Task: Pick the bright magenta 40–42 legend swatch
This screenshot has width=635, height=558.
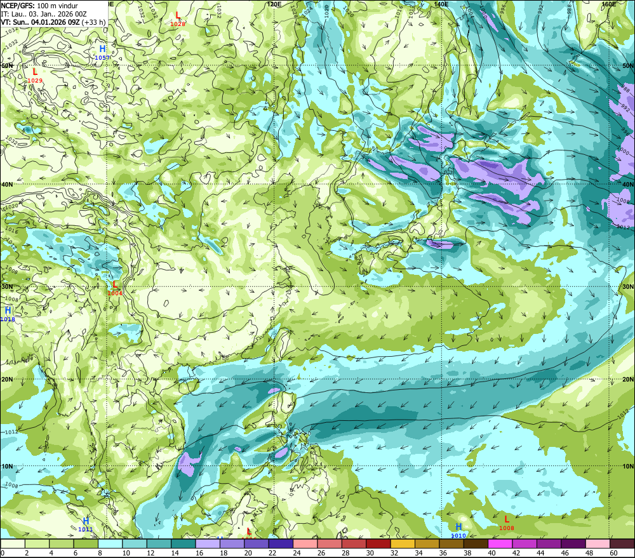Action: [500, 543]
